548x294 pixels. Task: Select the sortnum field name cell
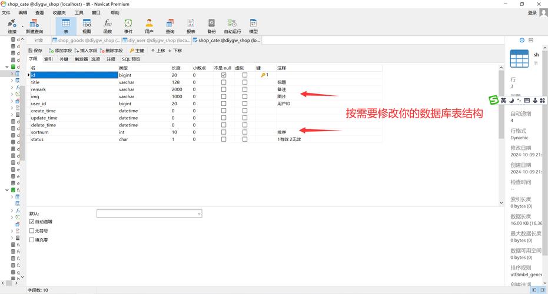(40, 132)
